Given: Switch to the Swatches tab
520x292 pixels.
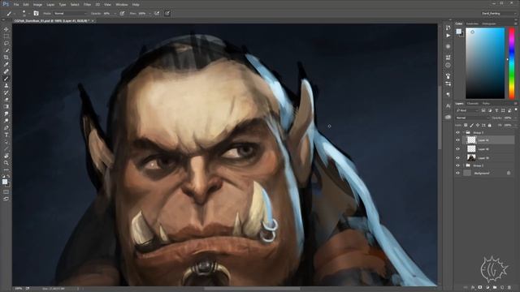Looking at the screenshot, I should [472, 24].
